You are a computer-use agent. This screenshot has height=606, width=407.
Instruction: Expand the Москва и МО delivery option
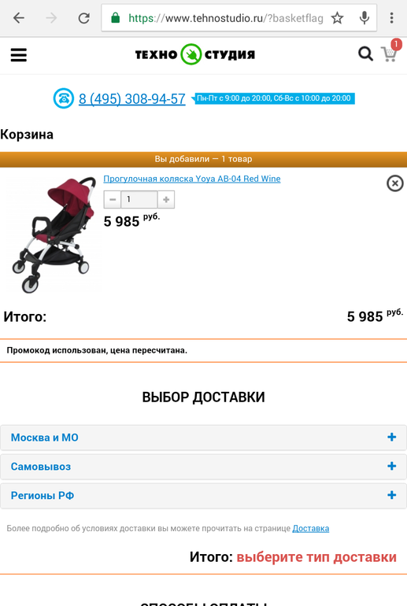coord(203,438)
